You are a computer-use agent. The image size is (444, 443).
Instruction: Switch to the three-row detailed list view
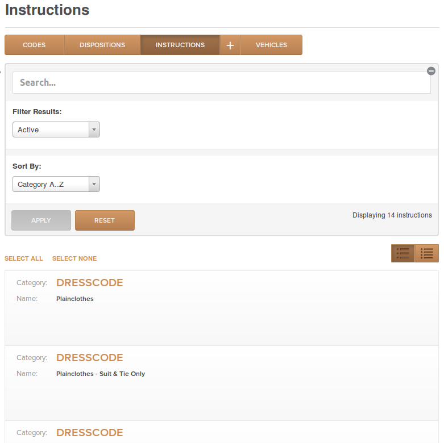coord(402,253)
